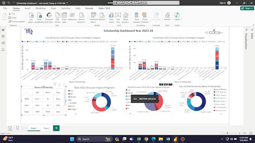Viewport: 255px width, 143px height.
Task: Click the filter icon above scholarship slicer
Action: click(55, 84)
